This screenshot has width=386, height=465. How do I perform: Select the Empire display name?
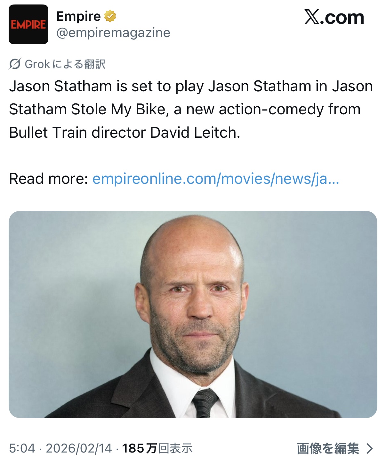78,16
